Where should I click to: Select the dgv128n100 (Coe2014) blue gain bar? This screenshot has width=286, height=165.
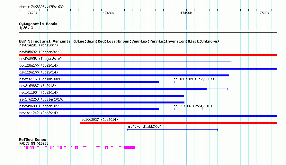pyautogui.click(x=148, y=69)
